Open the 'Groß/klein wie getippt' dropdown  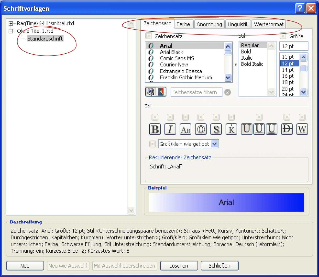coord(215,144)
